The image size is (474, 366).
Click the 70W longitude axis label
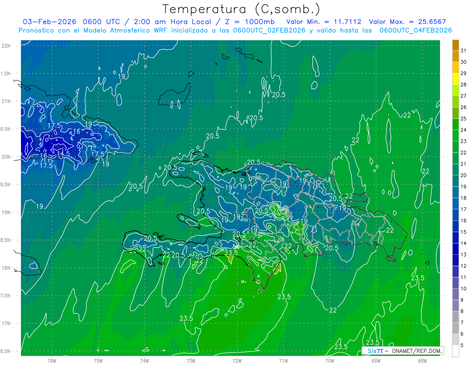click(x=330, y=360)
